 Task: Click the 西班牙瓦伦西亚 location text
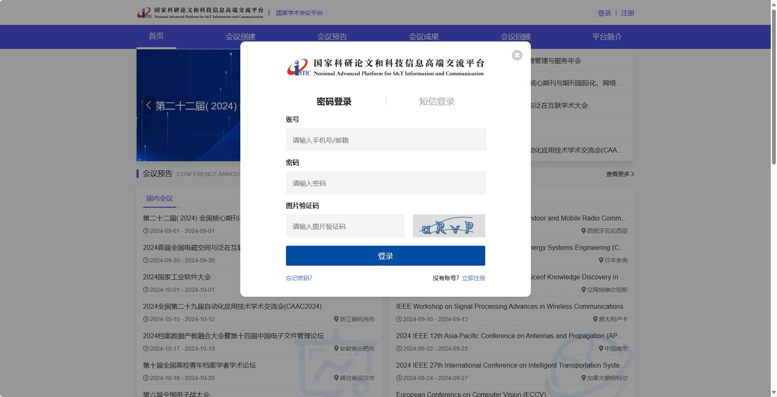click(607, 231)
